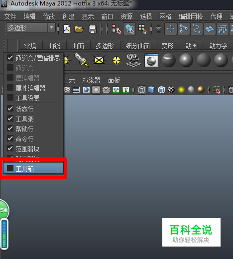Image resolution: width=233 pixels, height=259 pixels.
Task: Click the curves selection mask icon
Action: [x=197, y=29]
